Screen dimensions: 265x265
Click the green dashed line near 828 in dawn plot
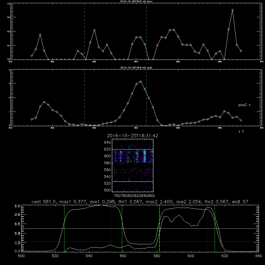point(84,32)
